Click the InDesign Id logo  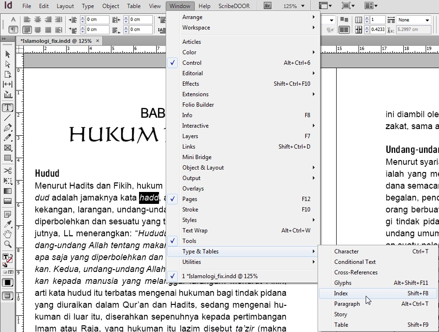pos(9,5)
